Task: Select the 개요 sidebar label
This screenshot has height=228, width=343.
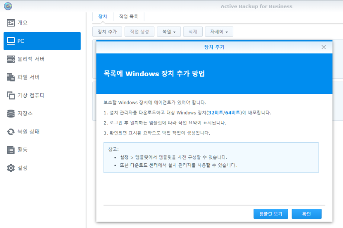Action: 23,23
